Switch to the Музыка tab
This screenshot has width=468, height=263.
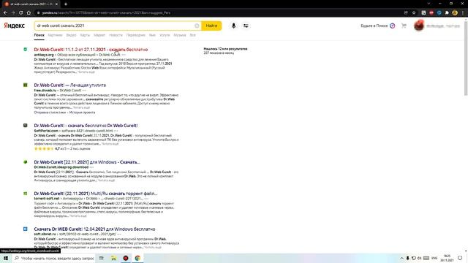point(180,35)
